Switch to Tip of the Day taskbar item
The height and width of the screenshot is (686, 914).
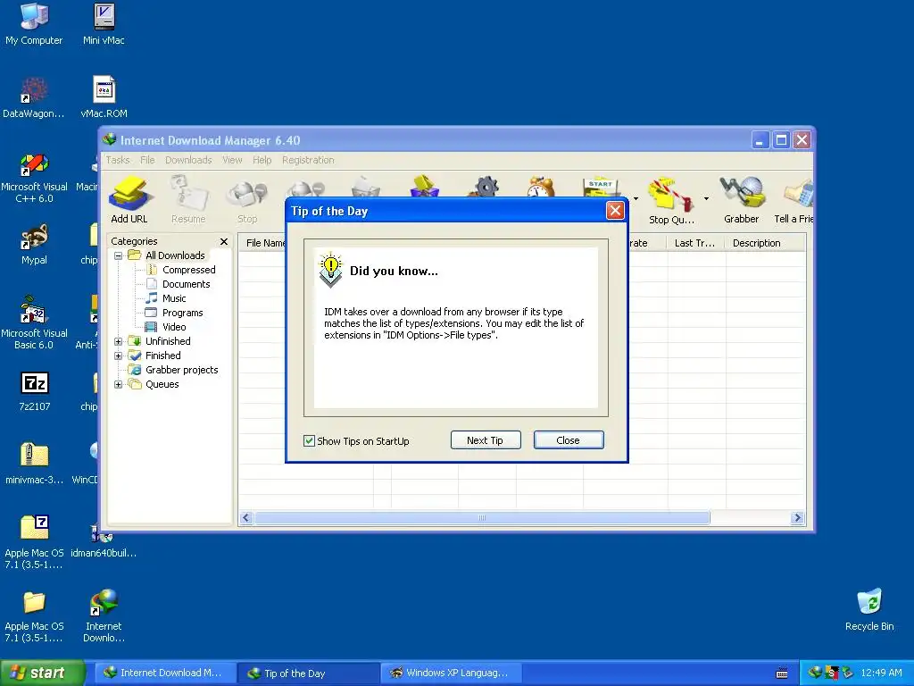click(309, 673)
